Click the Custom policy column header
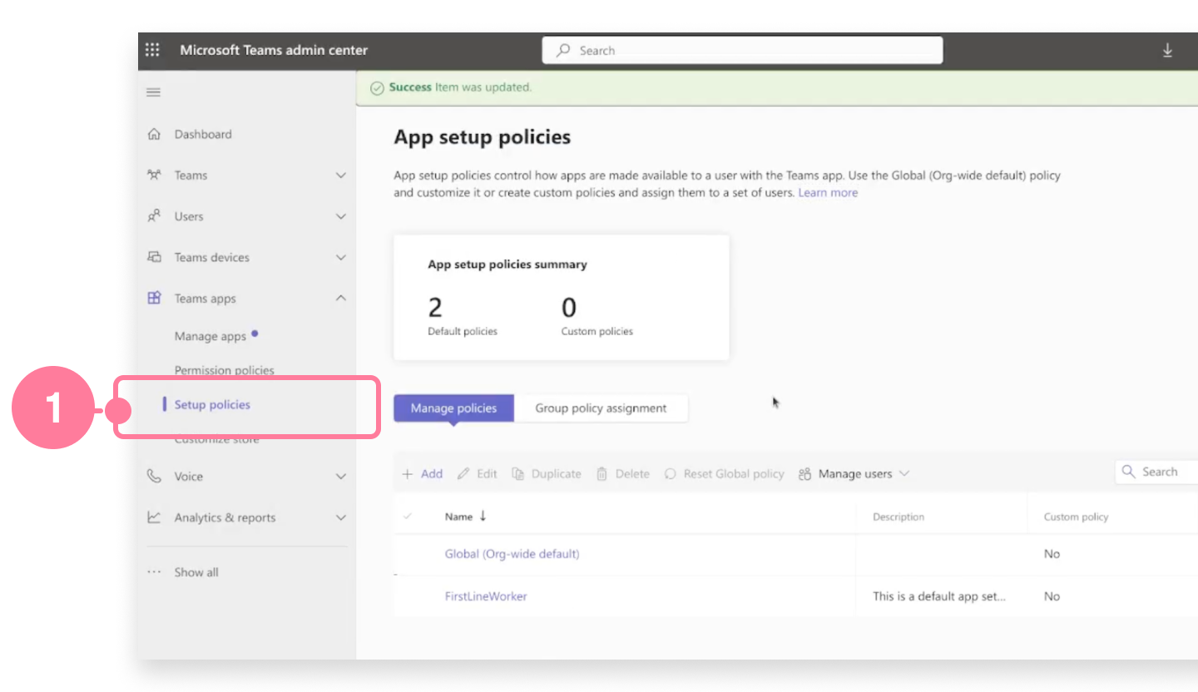Screen dimensions: 1198x692 coord(1076,517)
